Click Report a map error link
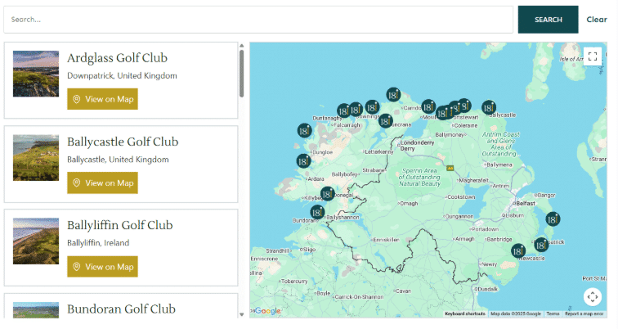Image resolution: width=618 pixels, height=329 pixels. tap(584, 314)
